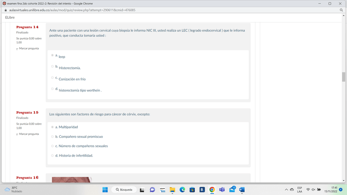The image size is (347, 195).
Task: Select radio option b. Histerectomía.
Action: [x=52, y=66]
